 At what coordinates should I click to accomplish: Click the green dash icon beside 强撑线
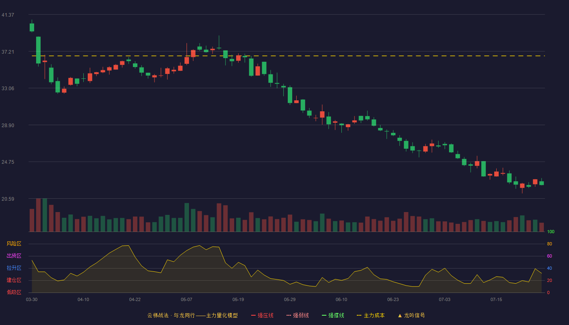click(x=324, y=315)
